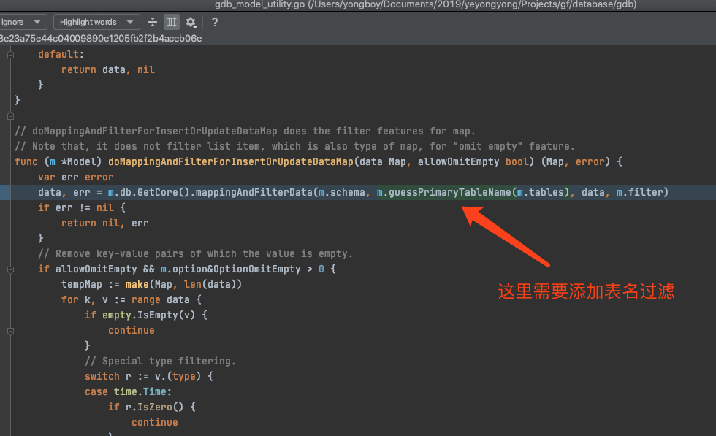Click doMappingAndFilterForInsertOrUpdateDataMap function name in func declaration

231,161
